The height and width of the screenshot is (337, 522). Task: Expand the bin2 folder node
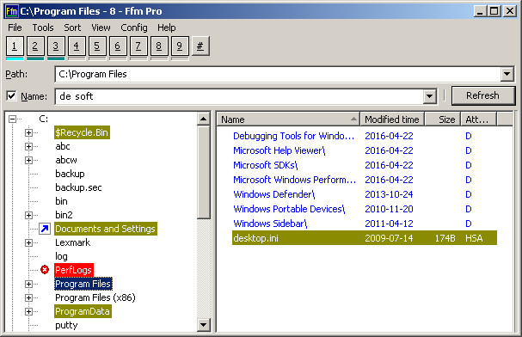[x=28, y=215]
